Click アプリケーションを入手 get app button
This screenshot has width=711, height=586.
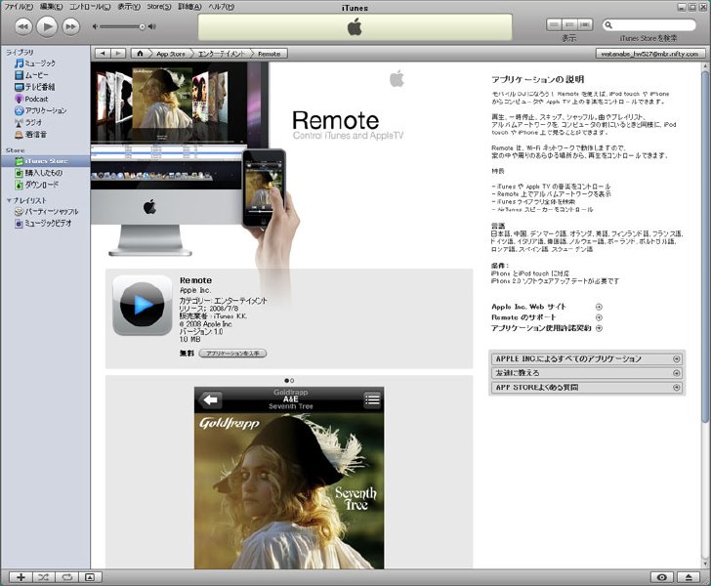tap(232, 354)
